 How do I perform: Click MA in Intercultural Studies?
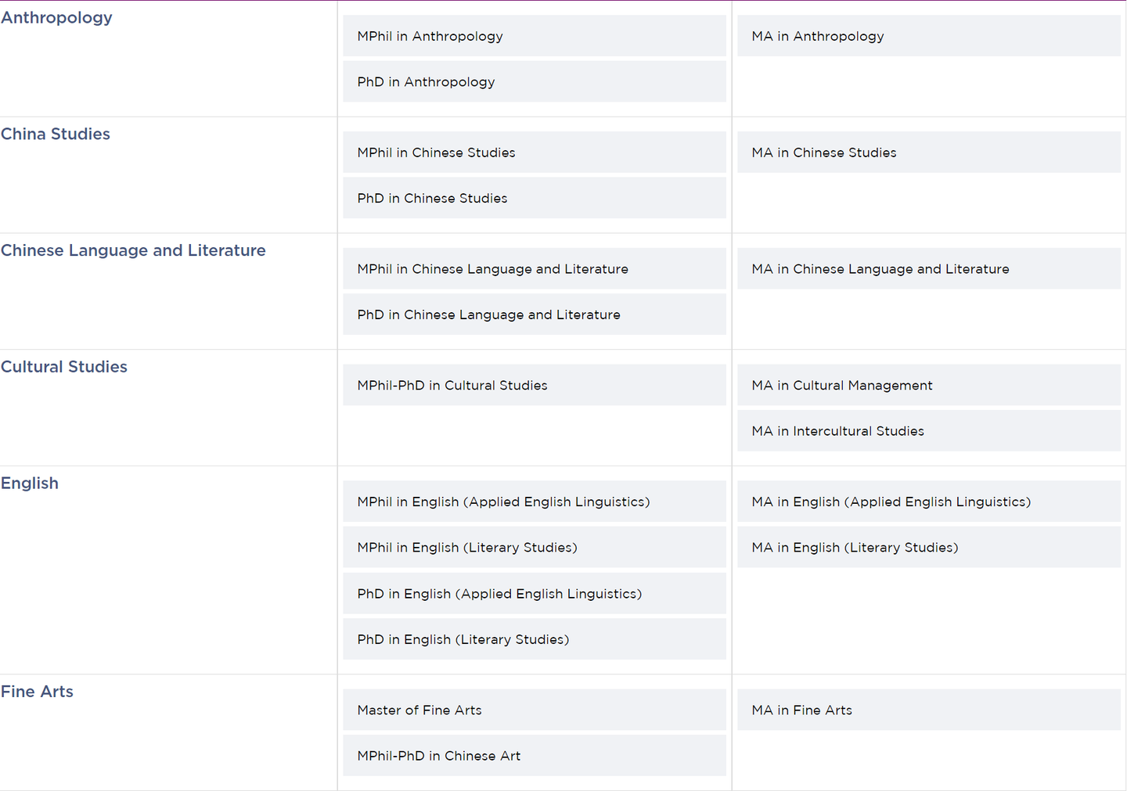pyautogui.click(x=929, y=431)
